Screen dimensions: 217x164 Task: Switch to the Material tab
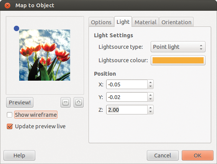145,22
